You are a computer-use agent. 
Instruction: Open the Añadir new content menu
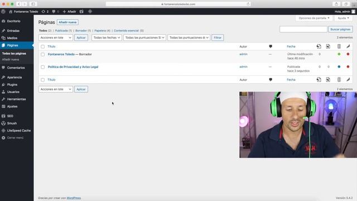[x=69, y=11]
